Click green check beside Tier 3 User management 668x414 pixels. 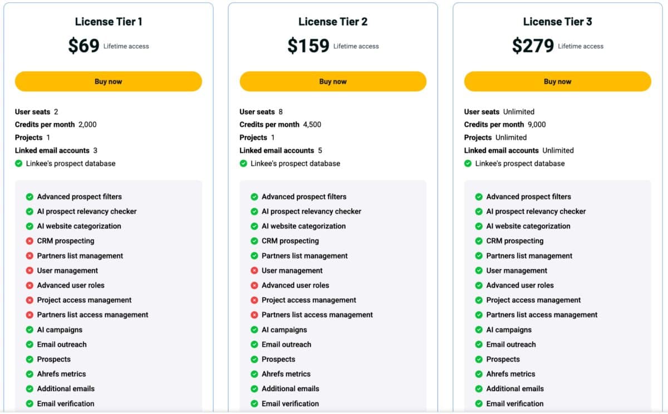pyautogui.click(x=479, y=271)
